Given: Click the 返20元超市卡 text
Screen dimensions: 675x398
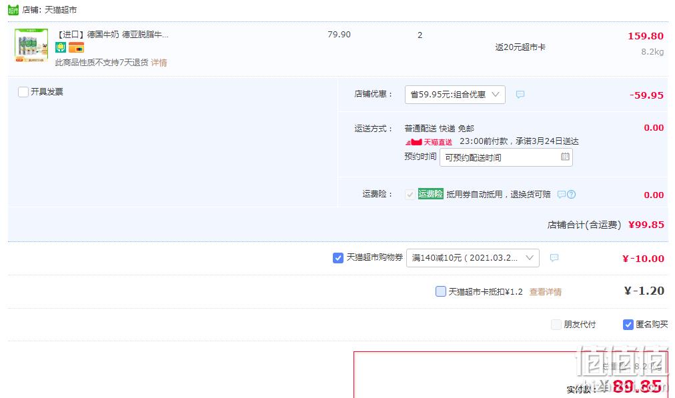Looking at the screenshot, I should [x=520, y=47].
